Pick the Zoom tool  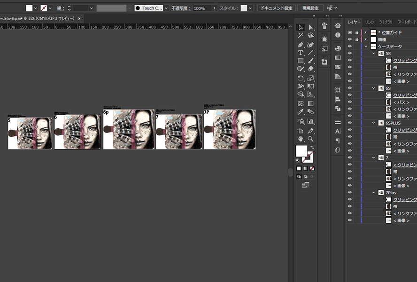click(310, 139)
